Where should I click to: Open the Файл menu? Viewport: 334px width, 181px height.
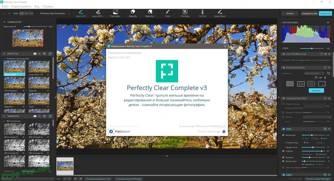point(5,6)
